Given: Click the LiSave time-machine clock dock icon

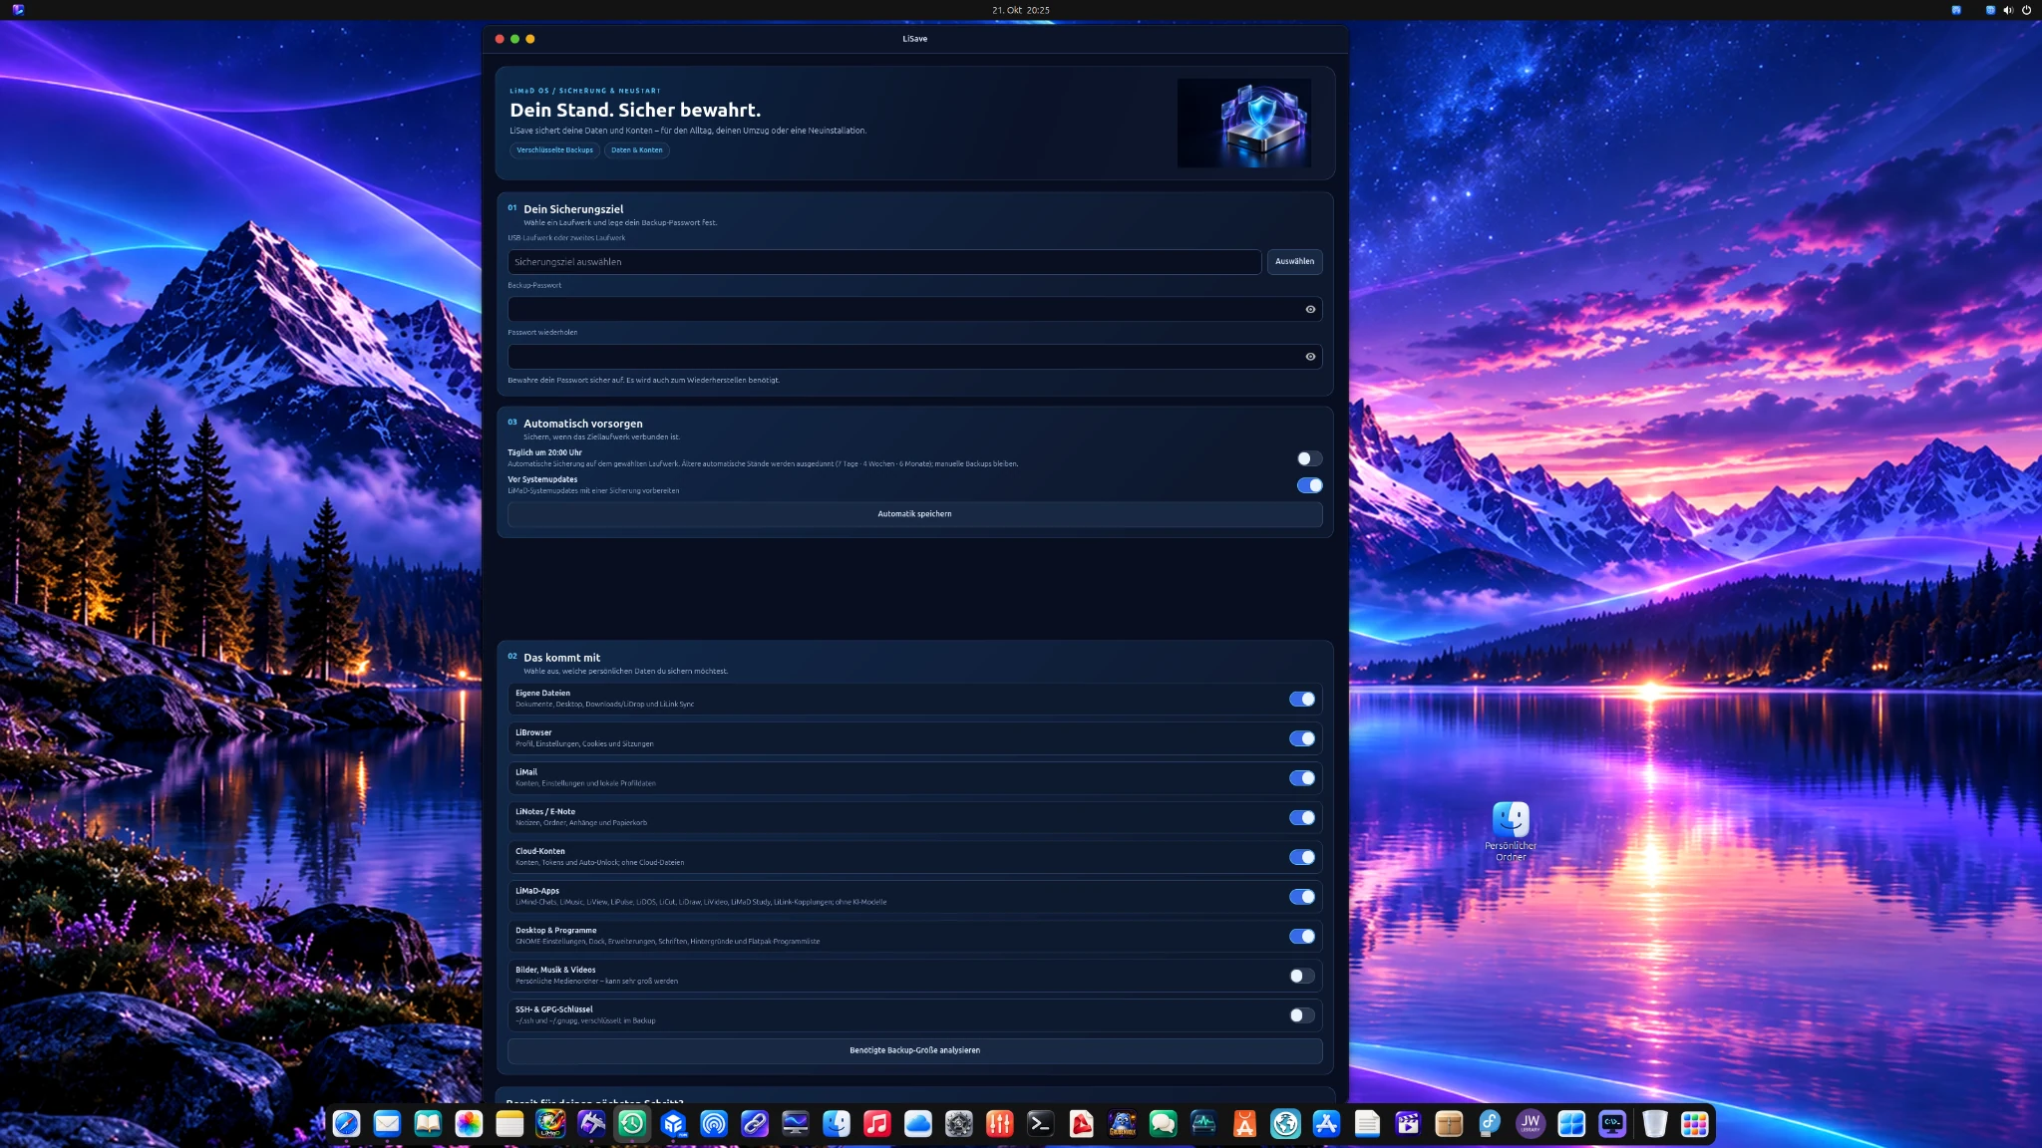Looking at the screenshot, I should [x=632, y=1124].
